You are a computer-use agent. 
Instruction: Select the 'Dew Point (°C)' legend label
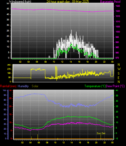click(115, 86)
